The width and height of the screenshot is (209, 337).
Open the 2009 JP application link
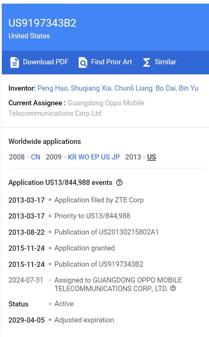(x=116, y=157)
